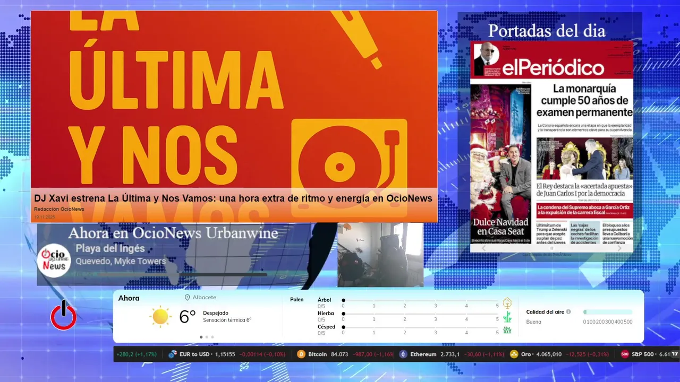Click the gold Oro icon in ticker
Image resolution: width=680 pixels, height=382 pixels.
pos(514,354)
